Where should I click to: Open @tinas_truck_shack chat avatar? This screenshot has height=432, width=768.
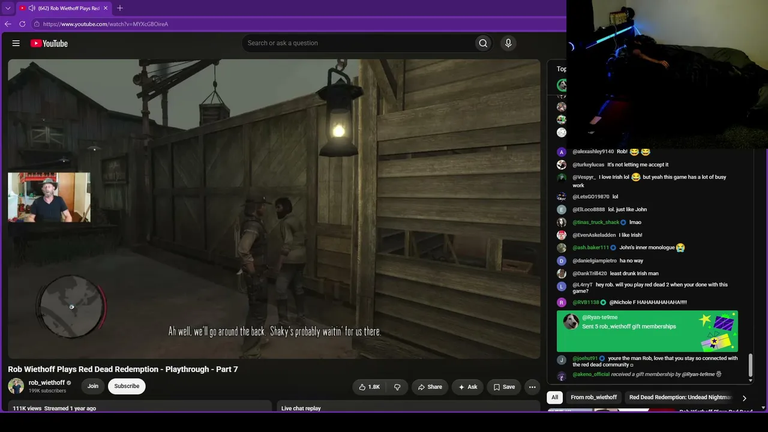pyautogui.click(x=562, y=222)
